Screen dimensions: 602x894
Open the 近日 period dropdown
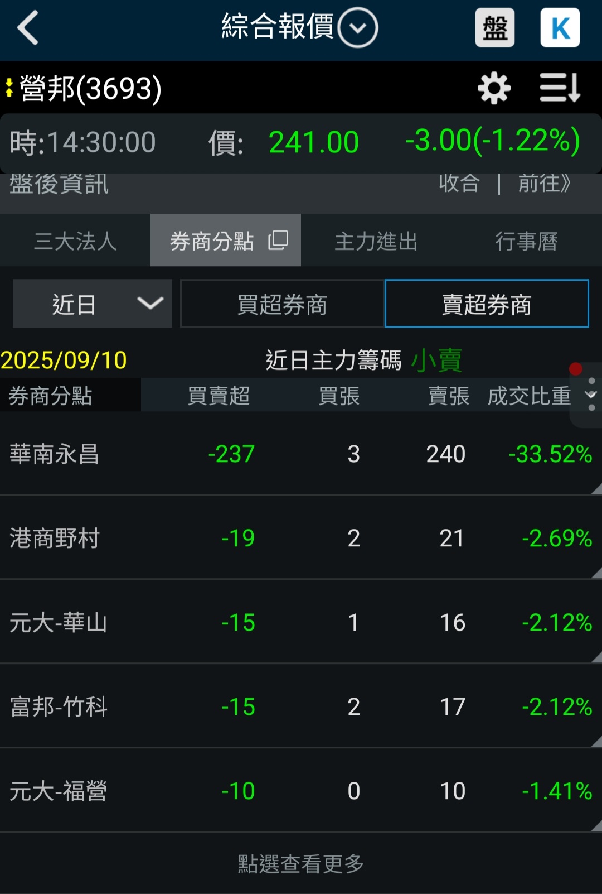93,304
